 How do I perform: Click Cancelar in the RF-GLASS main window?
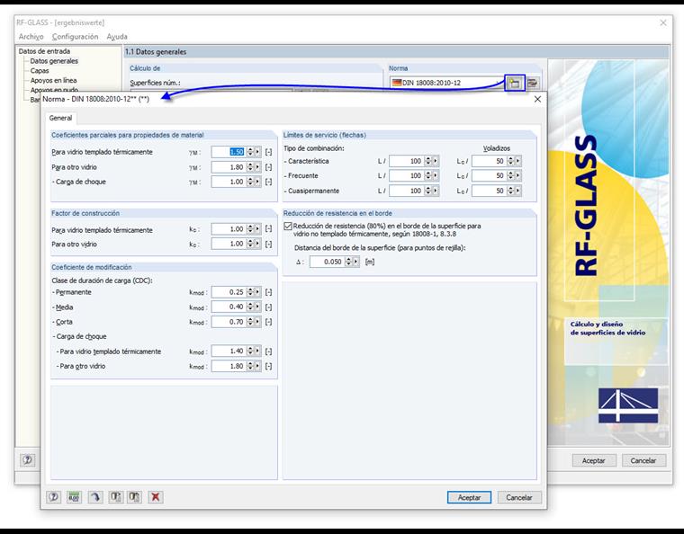(x=643, y=460)
